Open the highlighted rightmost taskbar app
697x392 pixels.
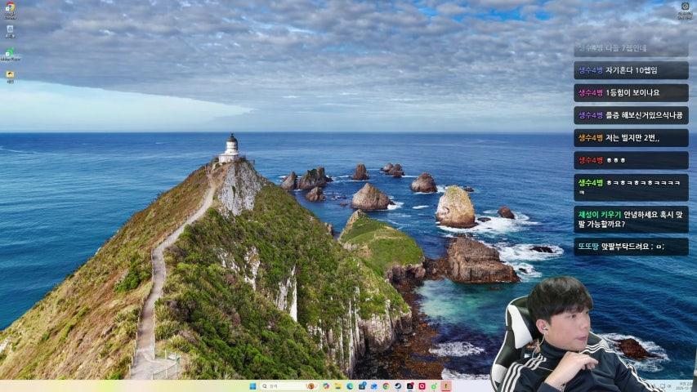pos(446,386)
